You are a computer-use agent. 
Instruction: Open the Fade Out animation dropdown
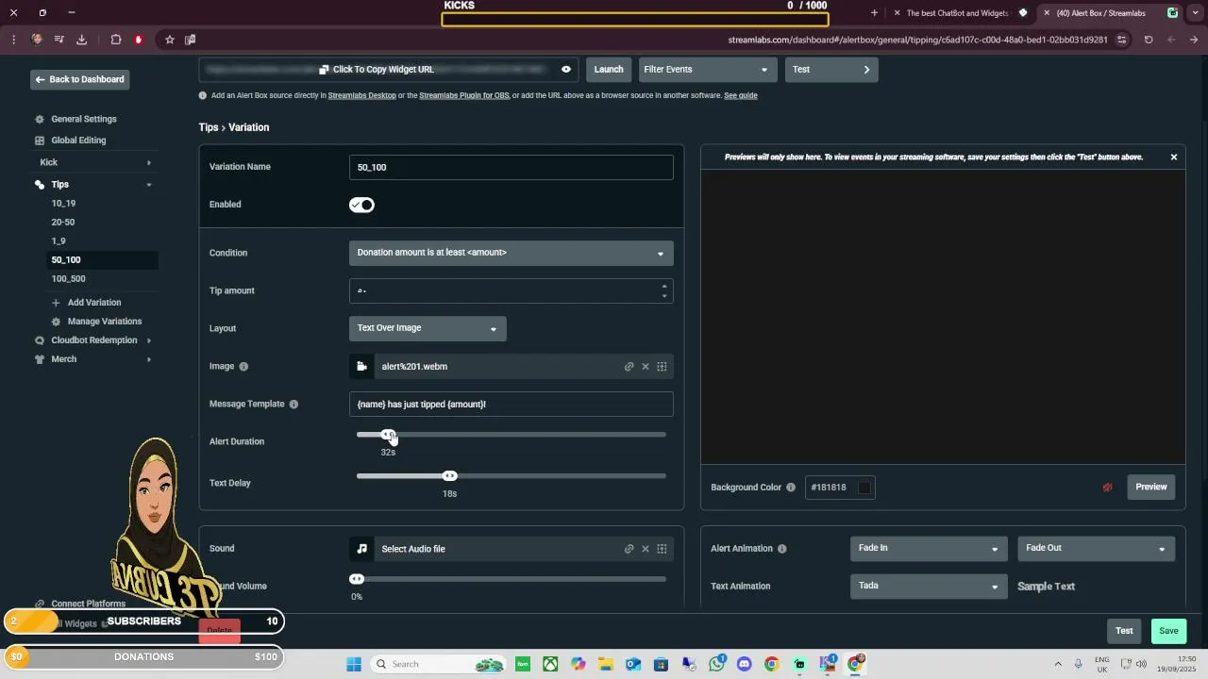click(1096, 548)
